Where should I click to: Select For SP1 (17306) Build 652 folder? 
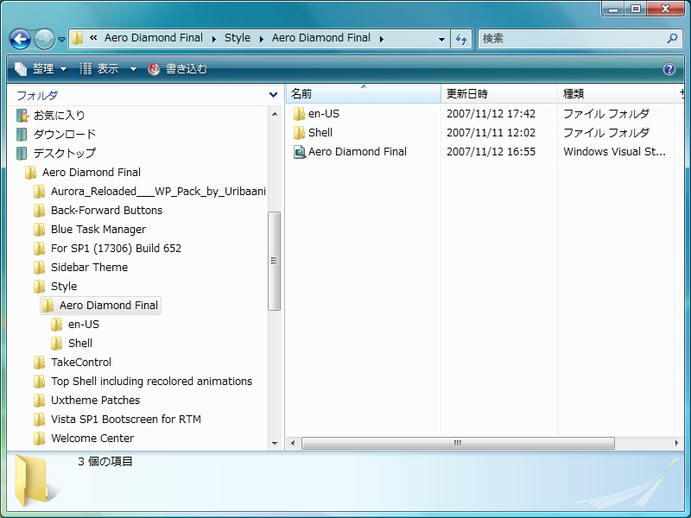(107, 248)
